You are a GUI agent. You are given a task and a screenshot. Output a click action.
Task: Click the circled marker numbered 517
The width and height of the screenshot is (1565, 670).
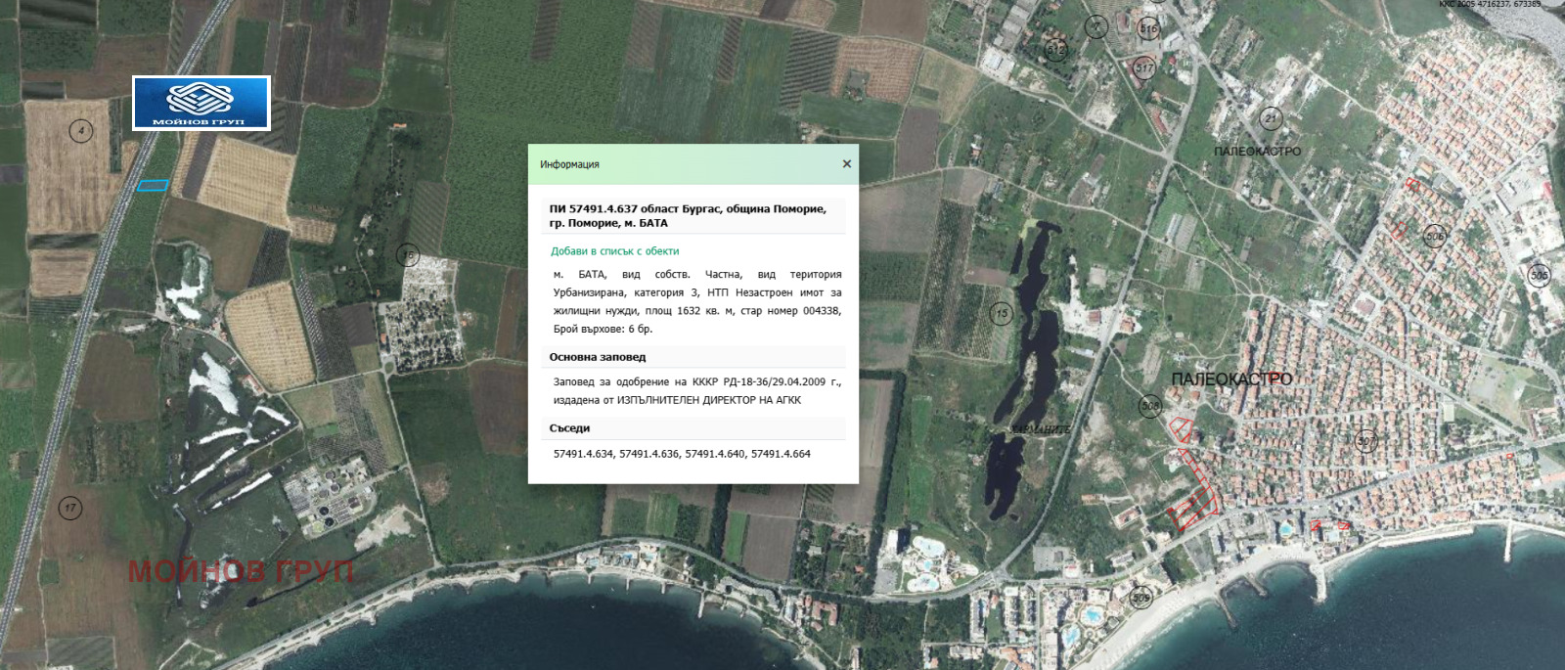(x=1144, y=68)
